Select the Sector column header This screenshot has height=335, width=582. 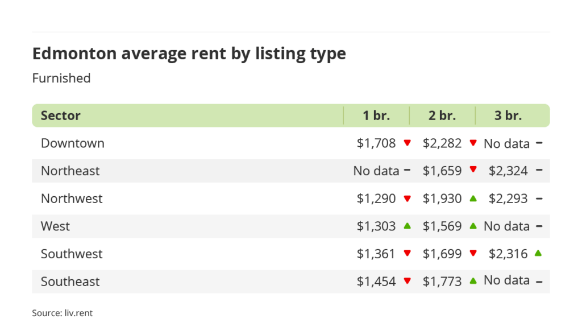point(61,115)
